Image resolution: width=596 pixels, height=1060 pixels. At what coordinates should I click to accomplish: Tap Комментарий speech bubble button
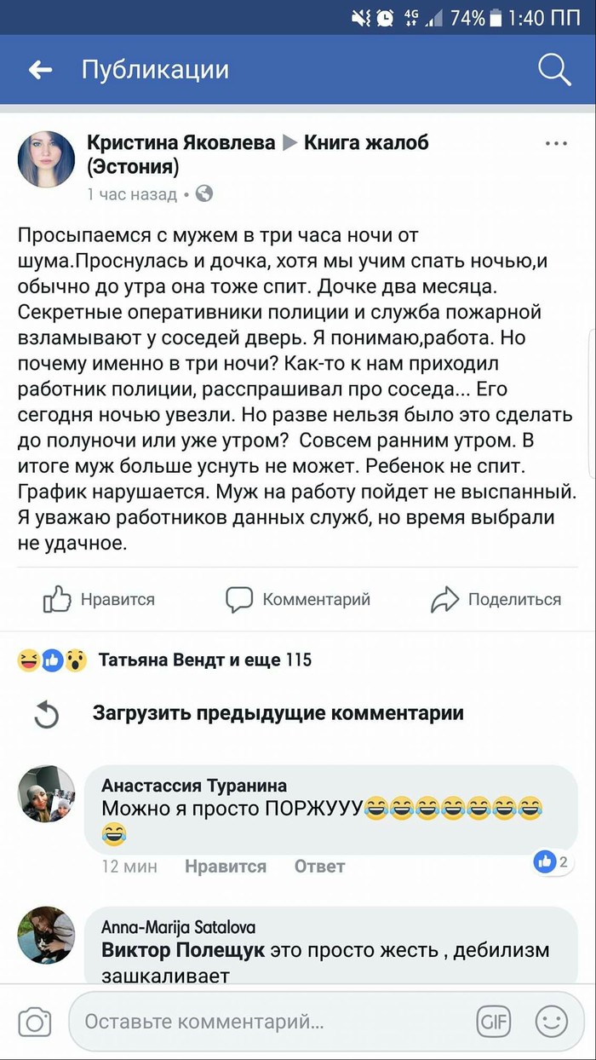pyautogui.click(x=298, y=600)
